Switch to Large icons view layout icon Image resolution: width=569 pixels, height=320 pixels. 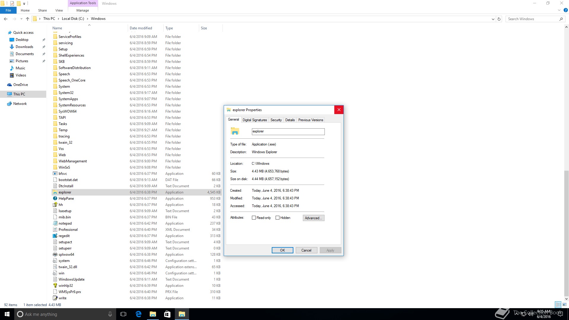(x=565, y=305)
